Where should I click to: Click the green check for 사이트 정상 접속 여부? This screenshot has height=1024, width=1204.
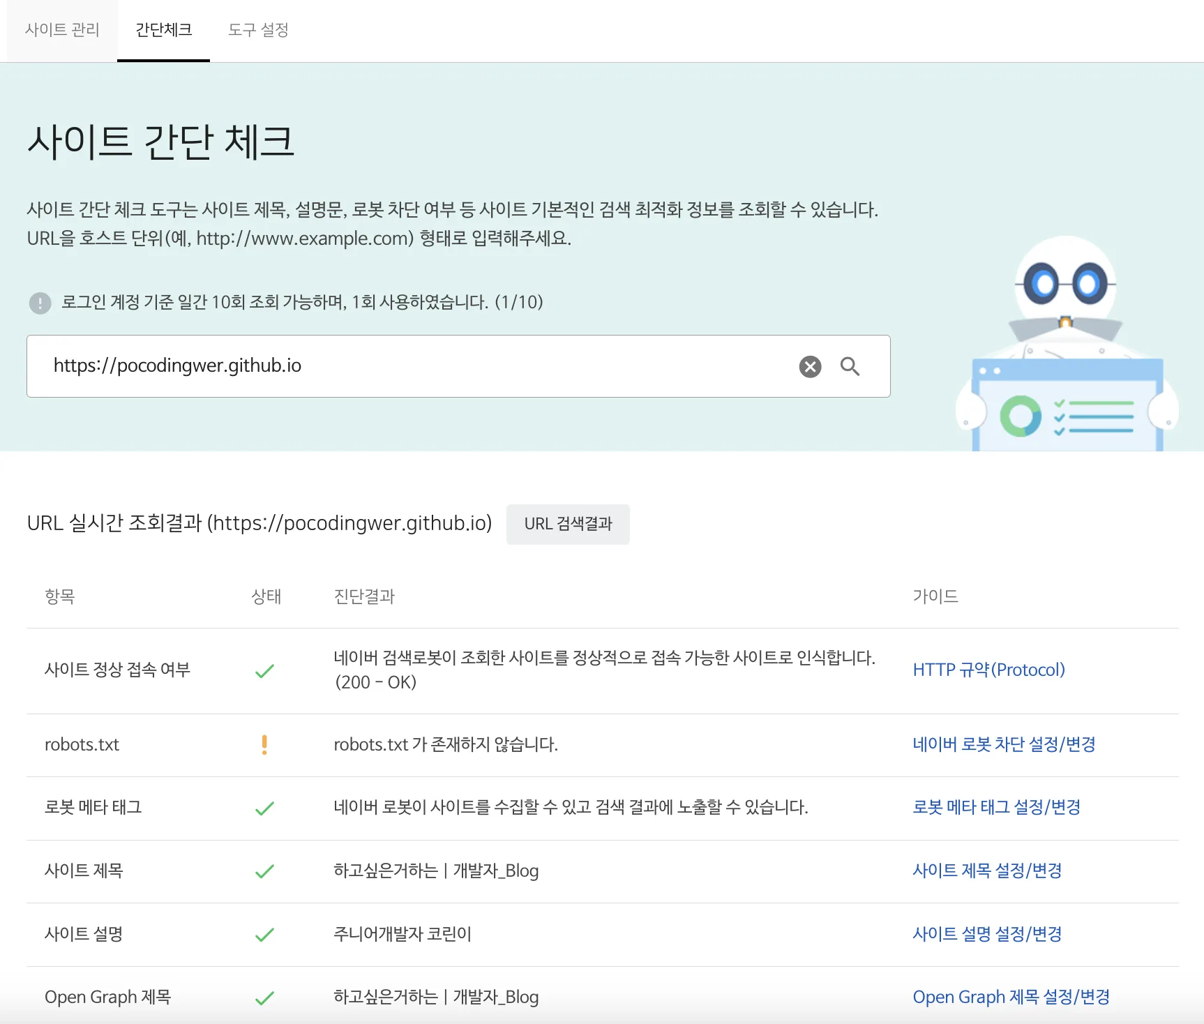[x=264, y=671]
